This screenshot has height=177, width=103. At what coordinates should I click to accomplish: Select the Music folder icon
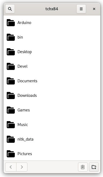[x=11, y=124]
